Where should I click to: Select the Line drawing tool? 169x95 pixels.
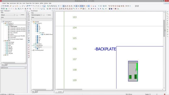tap(29, 12)
